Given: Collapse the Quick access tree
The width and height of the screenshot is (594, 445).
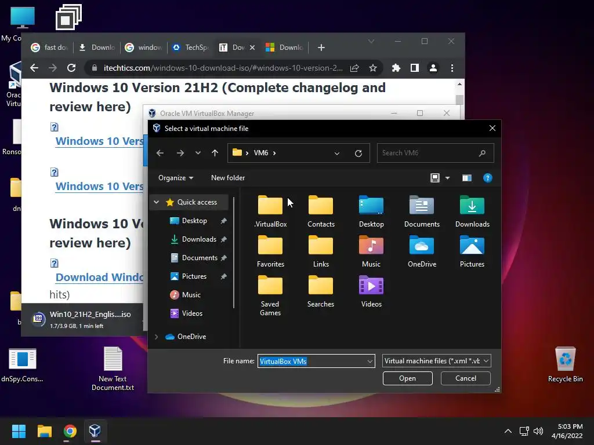Looking at the screenshot, I should click(x=156, y=202).
